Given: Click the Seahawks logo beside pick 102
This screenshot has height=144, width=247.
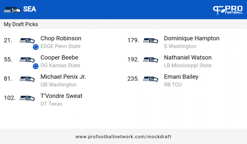Looking at the screenshot, I should (x=27, y=98).
